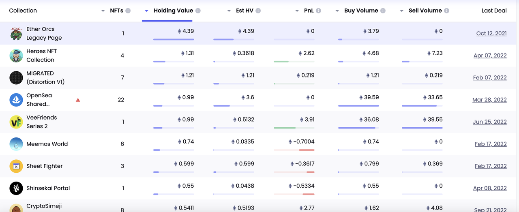Open the Jun 25, 2022 deal date link
Image resolution: width=519 pixels, height=212 pixels.
coord(489,122)
